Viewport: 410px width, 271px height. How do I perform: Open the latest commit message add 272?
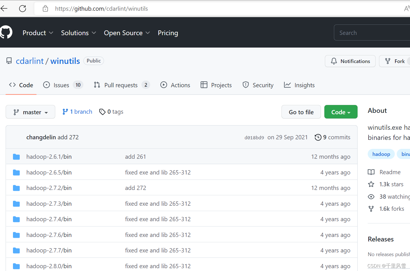(x=68, y=137)
